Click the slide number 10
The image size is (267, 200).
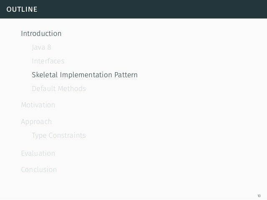pos(259,196)
